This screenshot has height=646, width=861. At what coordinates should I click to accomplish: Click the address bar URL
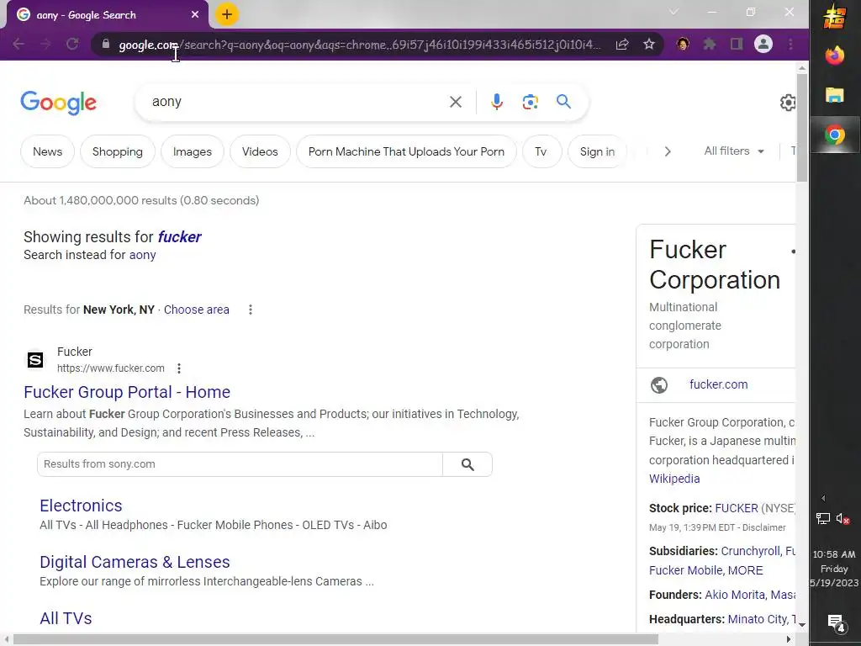(360, 45)
